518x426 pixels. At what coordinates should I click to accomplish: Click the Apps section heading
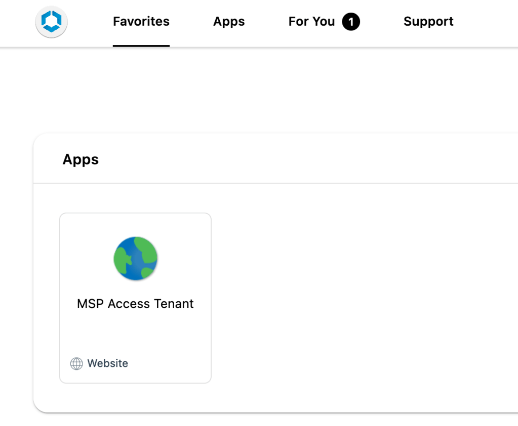[x=81, y=160]
